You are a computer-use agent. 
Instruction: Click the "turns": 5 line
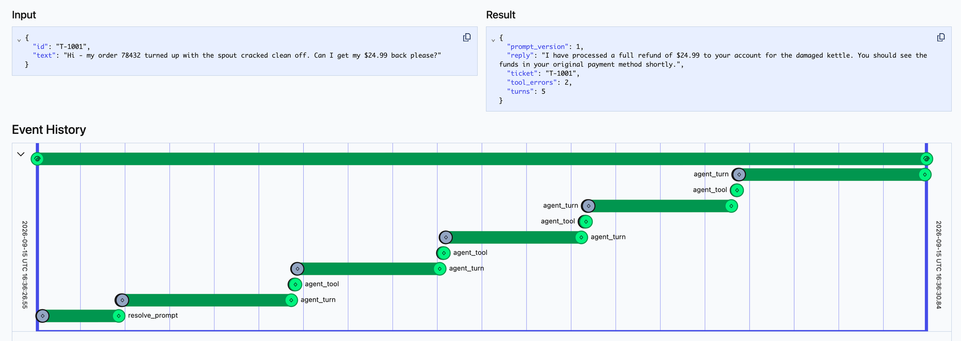(526, 92)
